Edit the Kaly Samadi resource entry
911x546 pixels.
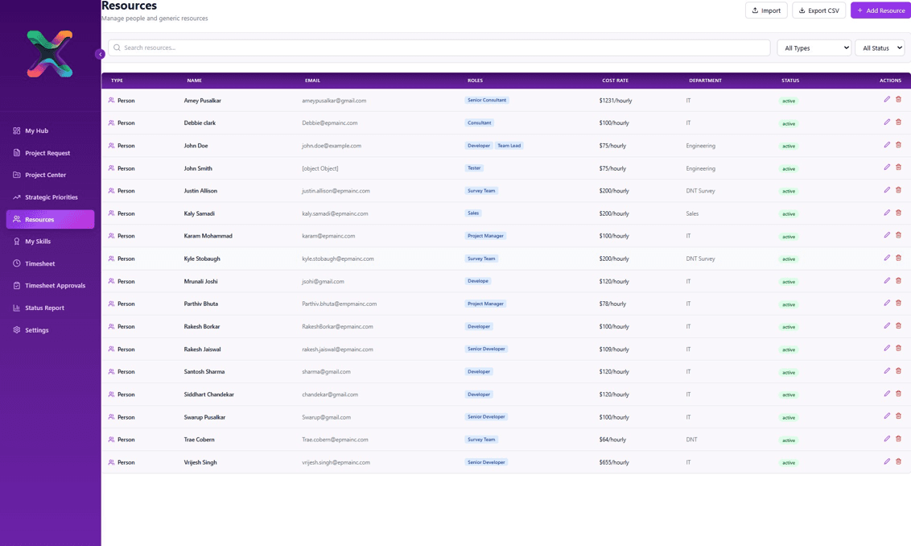[884, 211]
